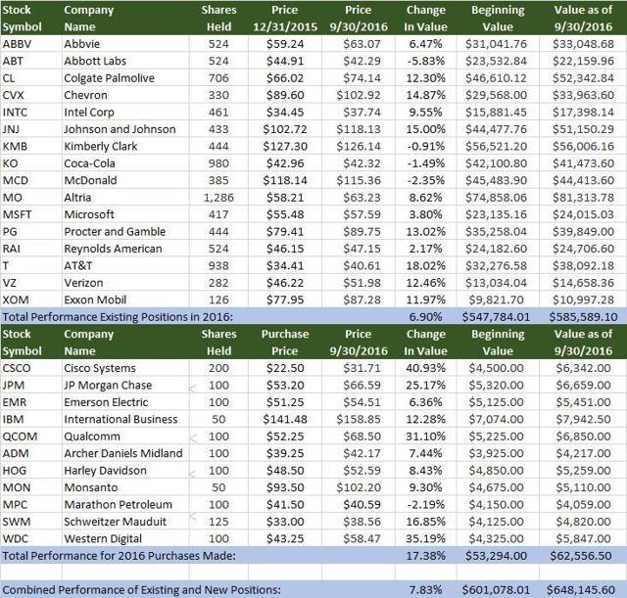Click Coca-Cola value $41,473.60

pos(583,163)
